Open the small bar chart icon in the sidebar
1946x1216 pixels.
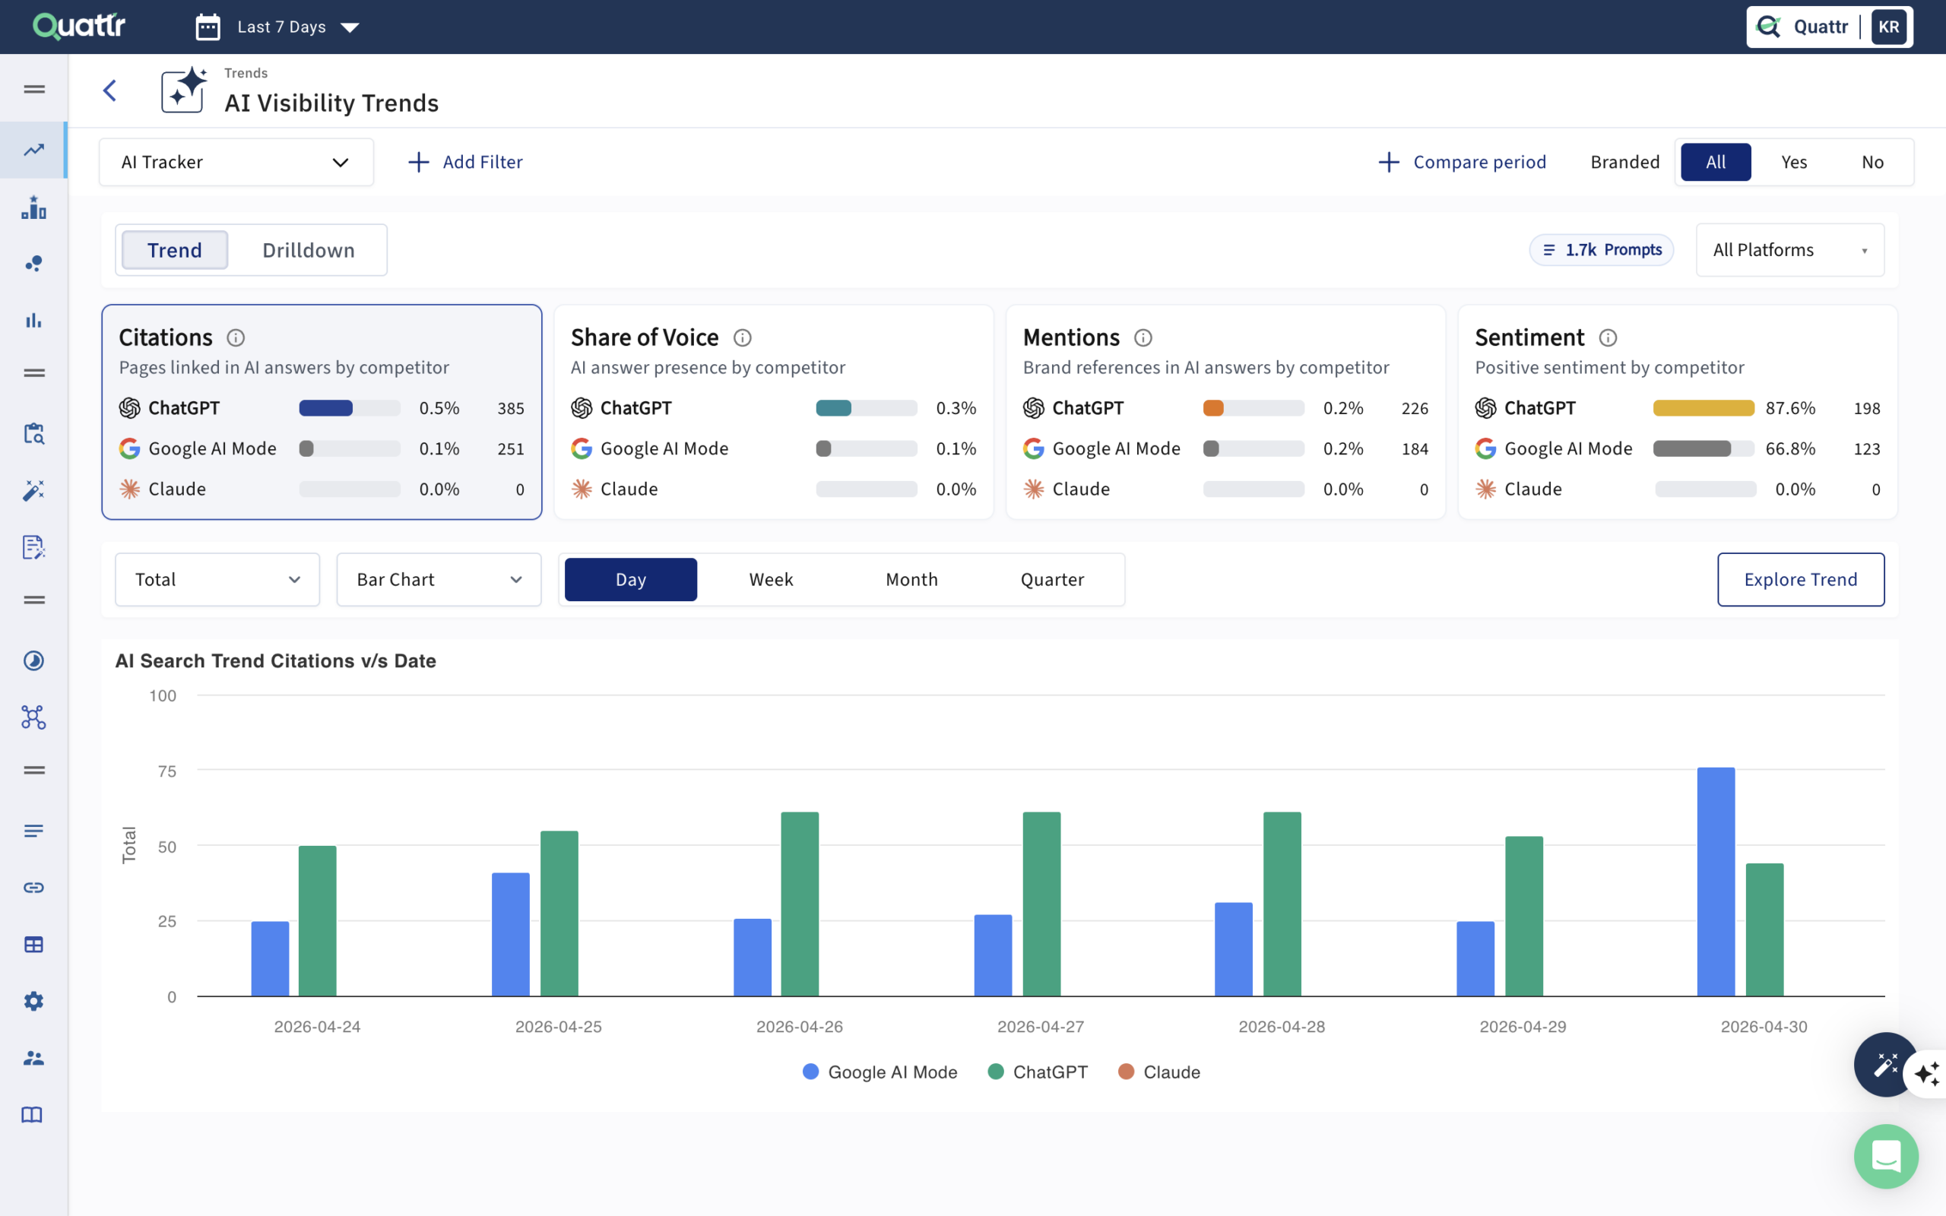(x=33, y=320)
